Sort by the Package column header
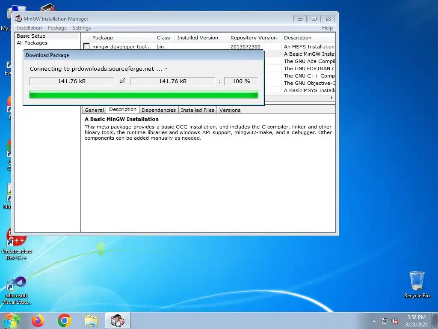 (122, 38)
